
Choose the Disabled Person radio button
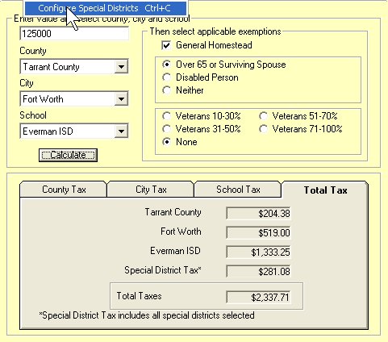pyautogui.click(x=166, y=77)
